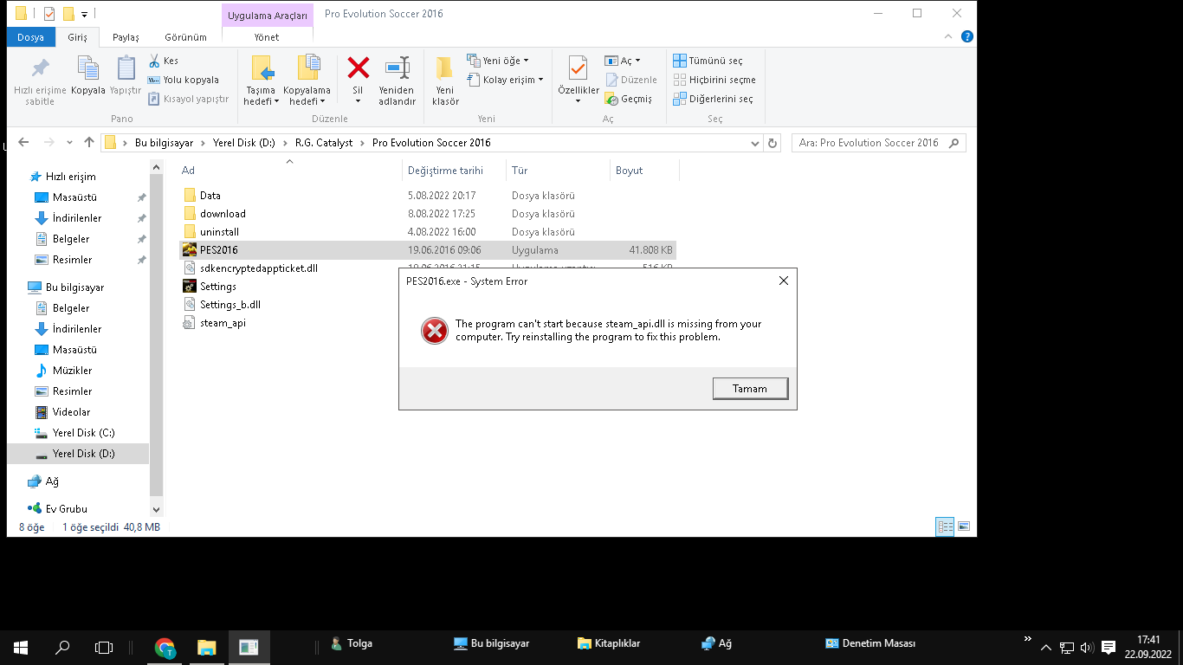The width and height of the screenshot is (1183, 665).
Task: Switch to the Giriş ribbon tab
Action: tap(77, 37)
